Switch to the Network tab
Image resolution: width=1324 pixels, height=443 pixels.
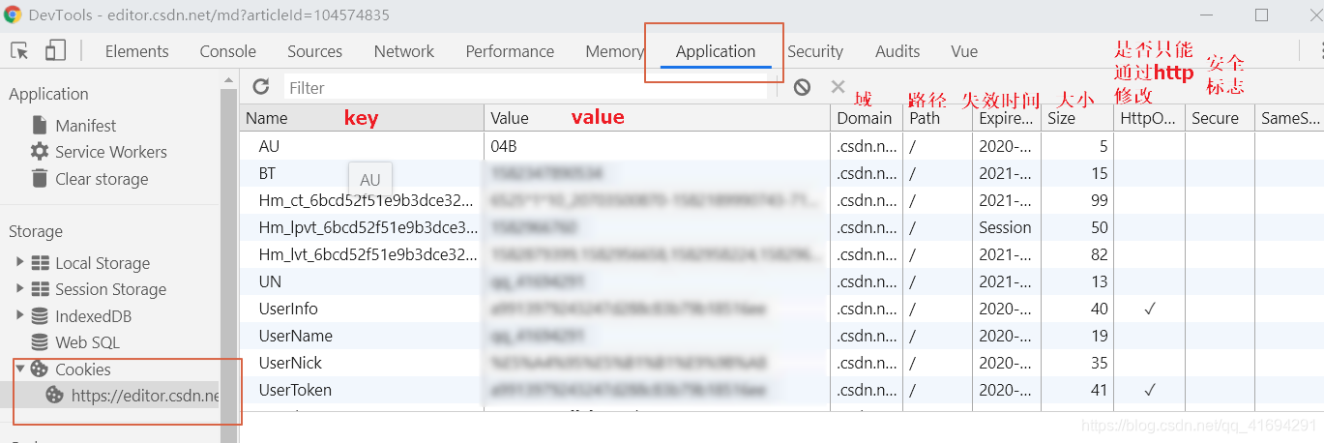click(404, 51)
